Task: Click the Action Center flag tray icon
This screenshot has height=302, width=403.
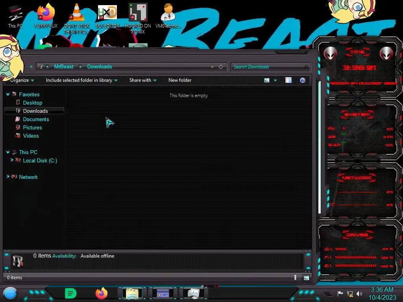Action: (x=340, y=293)
